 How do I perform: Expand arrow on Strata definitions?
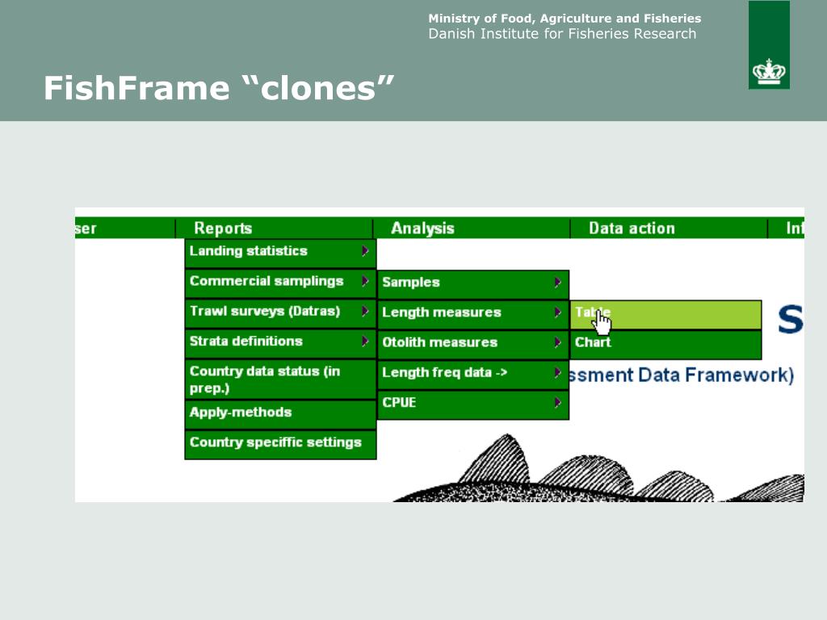click(x=365, y=341)
